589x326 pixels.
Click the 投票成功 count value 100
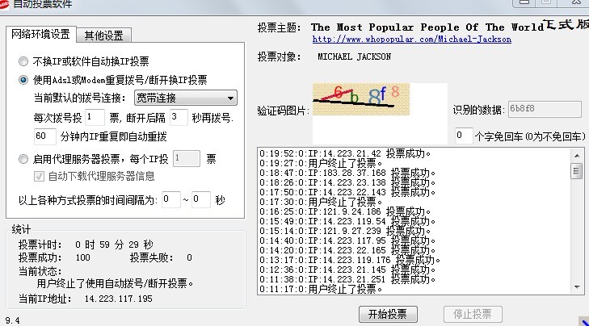coord(82,257)
